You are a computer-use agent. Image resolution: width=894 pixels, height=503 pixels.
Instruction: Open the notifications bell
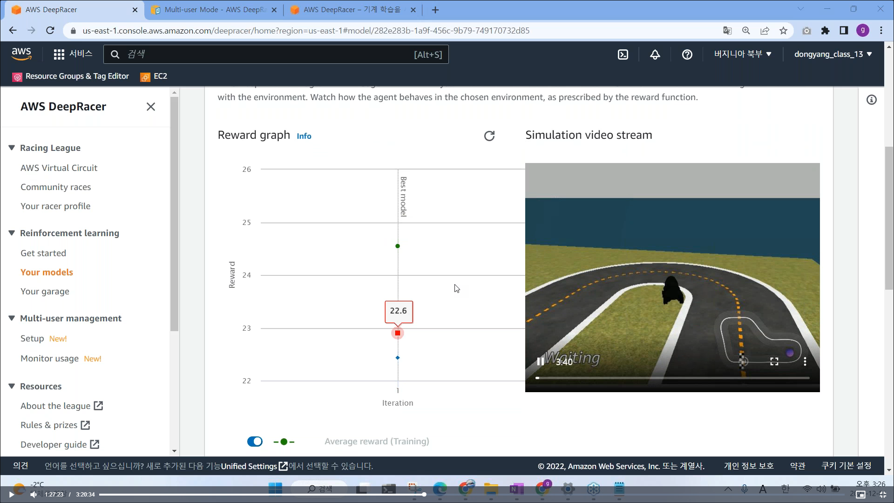point(655,54)
